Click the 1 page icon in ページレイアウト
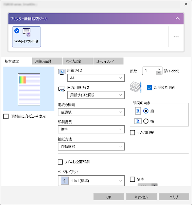 tap(65, 181)
